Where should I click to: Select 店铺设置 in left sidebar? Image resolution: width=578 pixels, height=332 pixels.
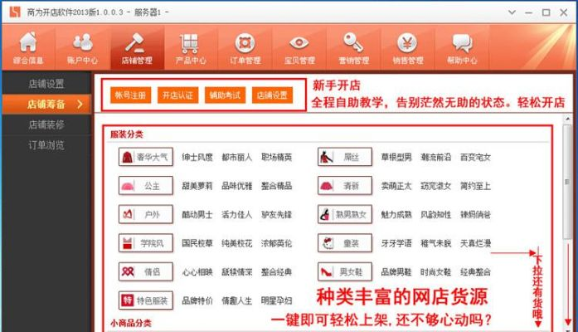tap(46, 84)
